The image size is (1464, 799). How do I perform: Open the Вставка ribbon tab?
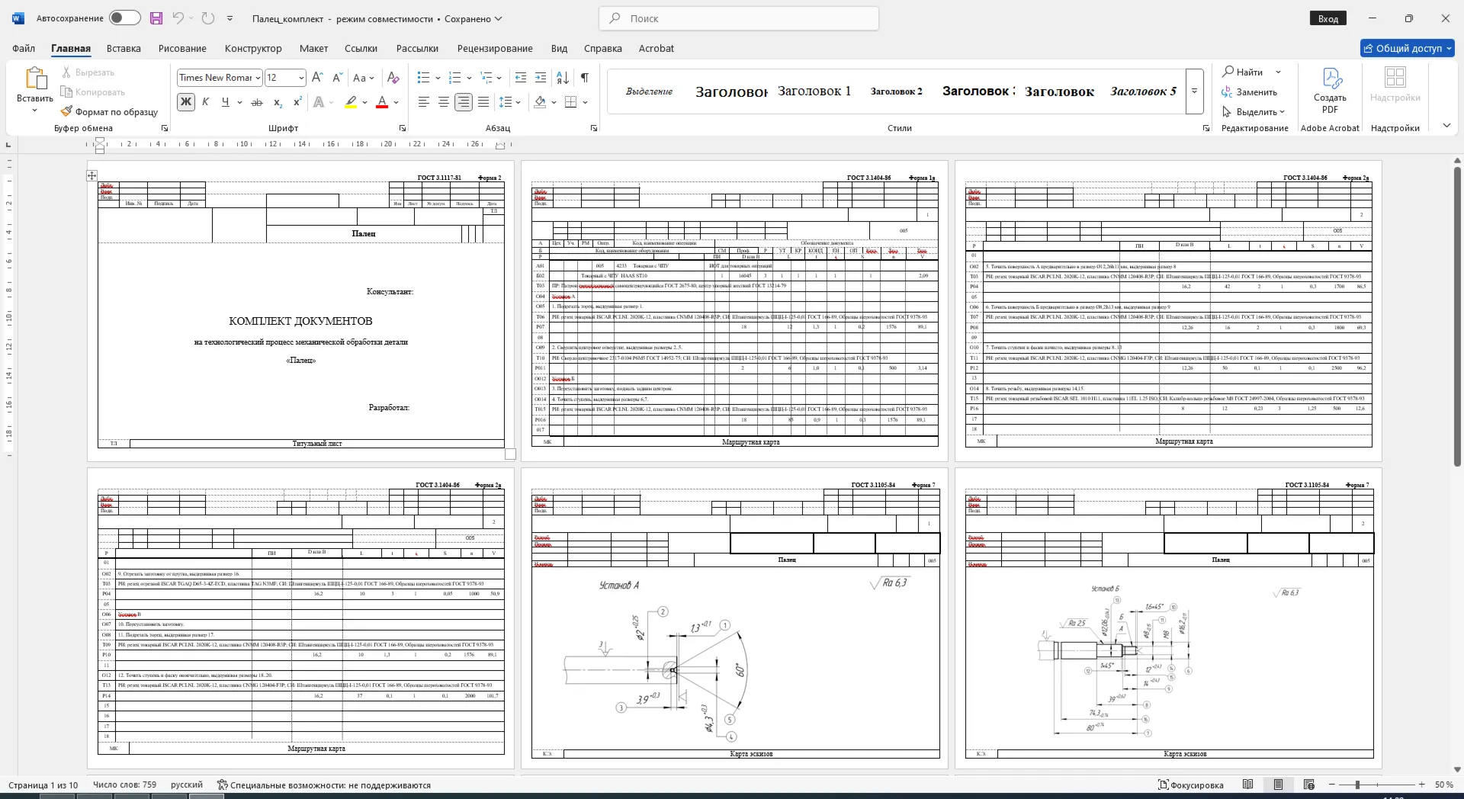(124, 48)
